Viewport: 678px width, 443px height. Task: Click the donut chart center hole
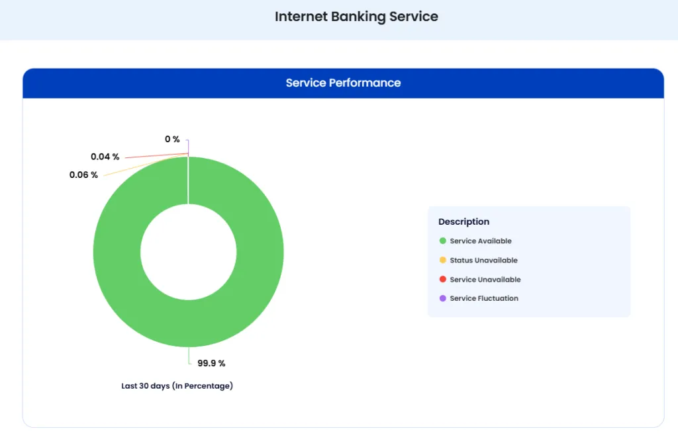189,252
